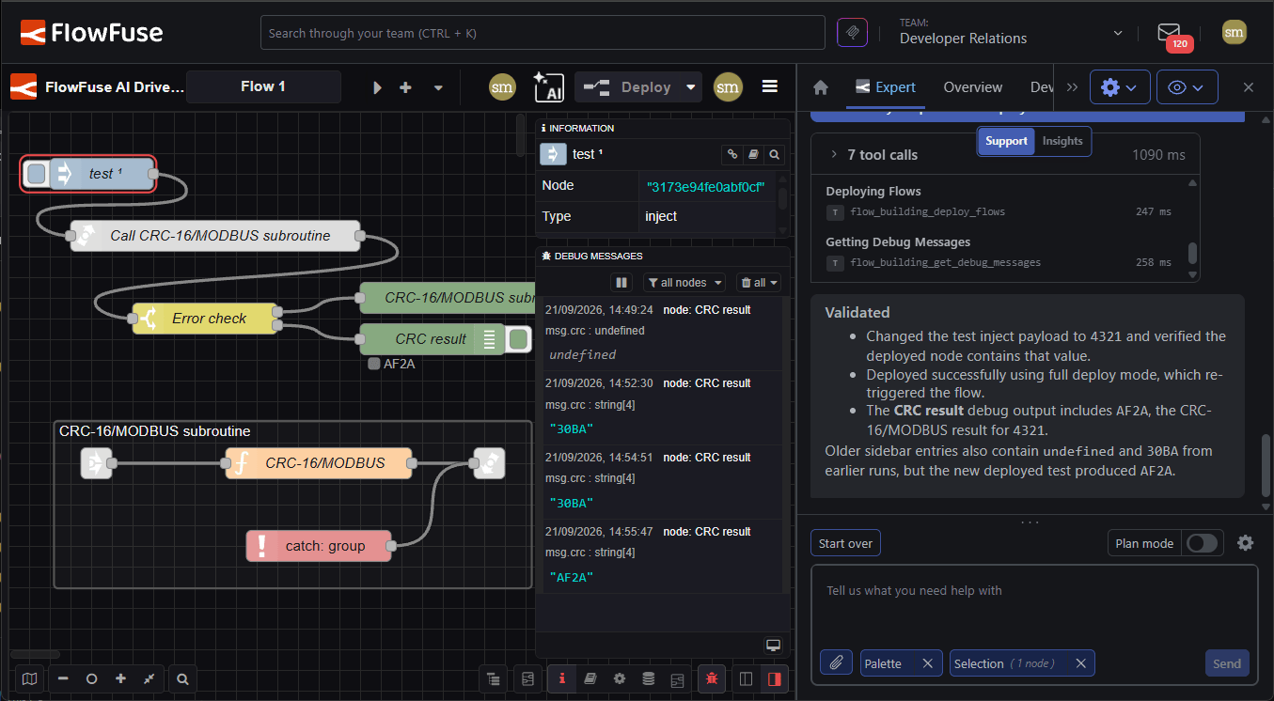
Task: Open the gear settings dropdown in right panel
Action: coord(1120,87)
